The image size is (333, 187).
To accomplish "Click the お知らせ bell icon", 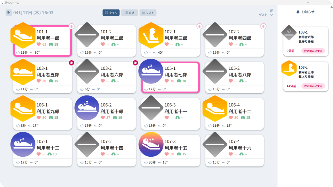I will [x=298, y=12].
